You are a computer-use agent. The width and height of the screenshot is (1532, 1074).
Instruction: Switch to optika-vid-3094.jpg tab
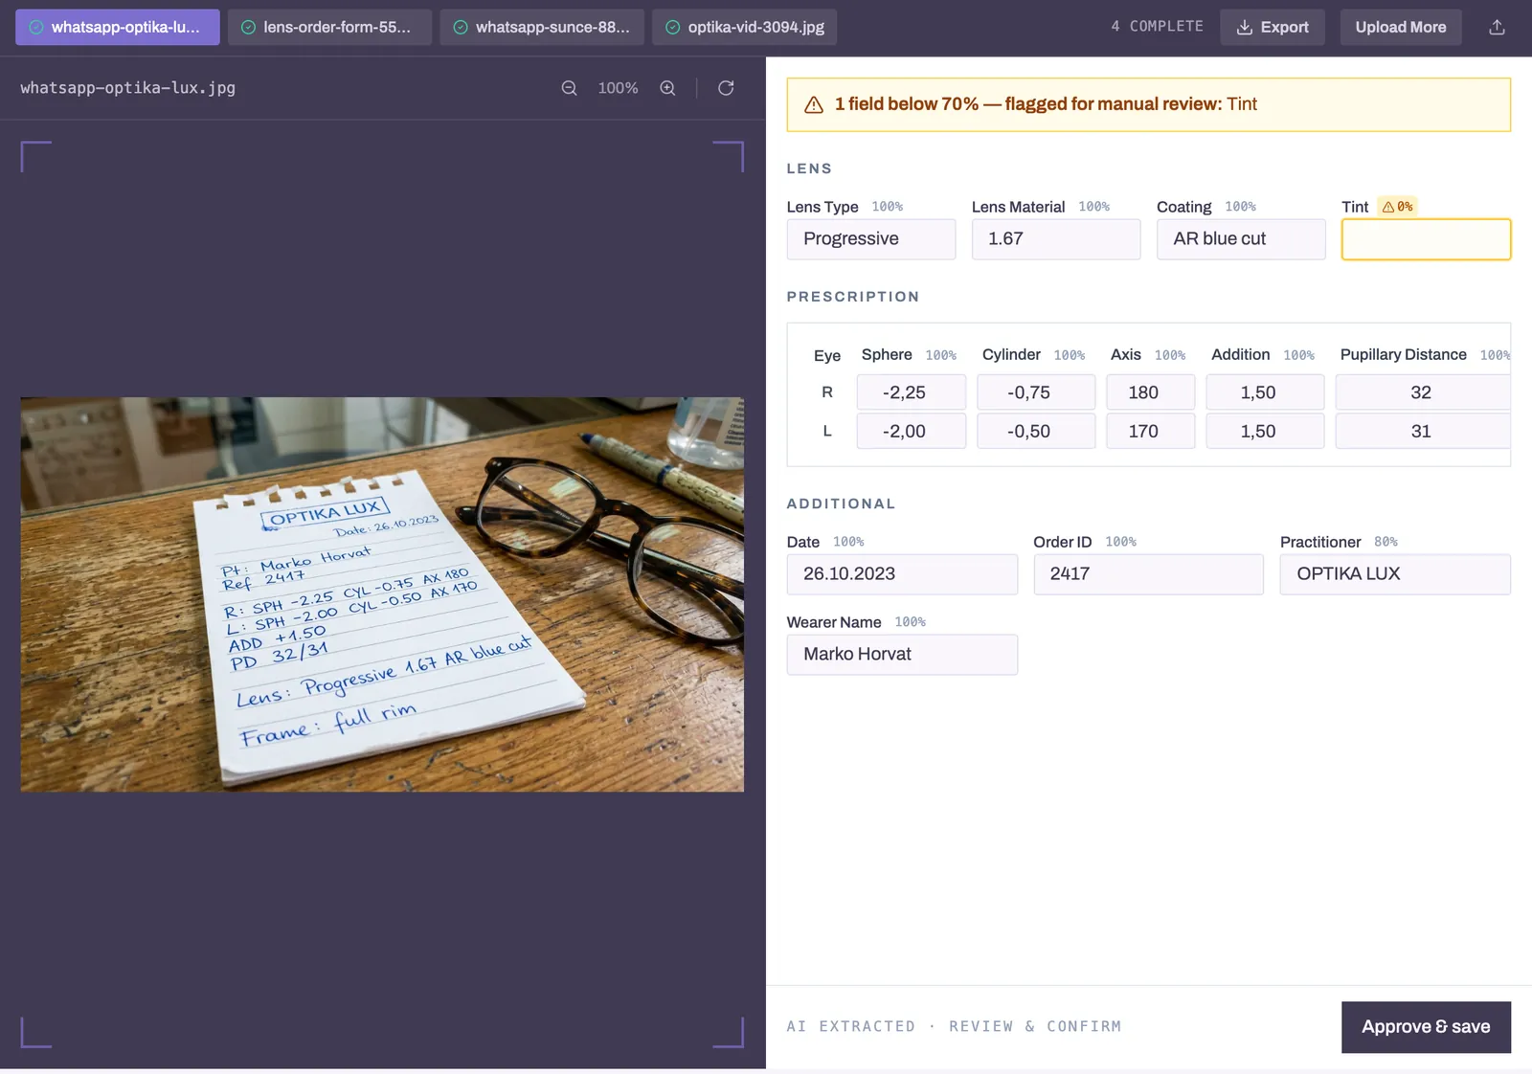pos(745,28)
